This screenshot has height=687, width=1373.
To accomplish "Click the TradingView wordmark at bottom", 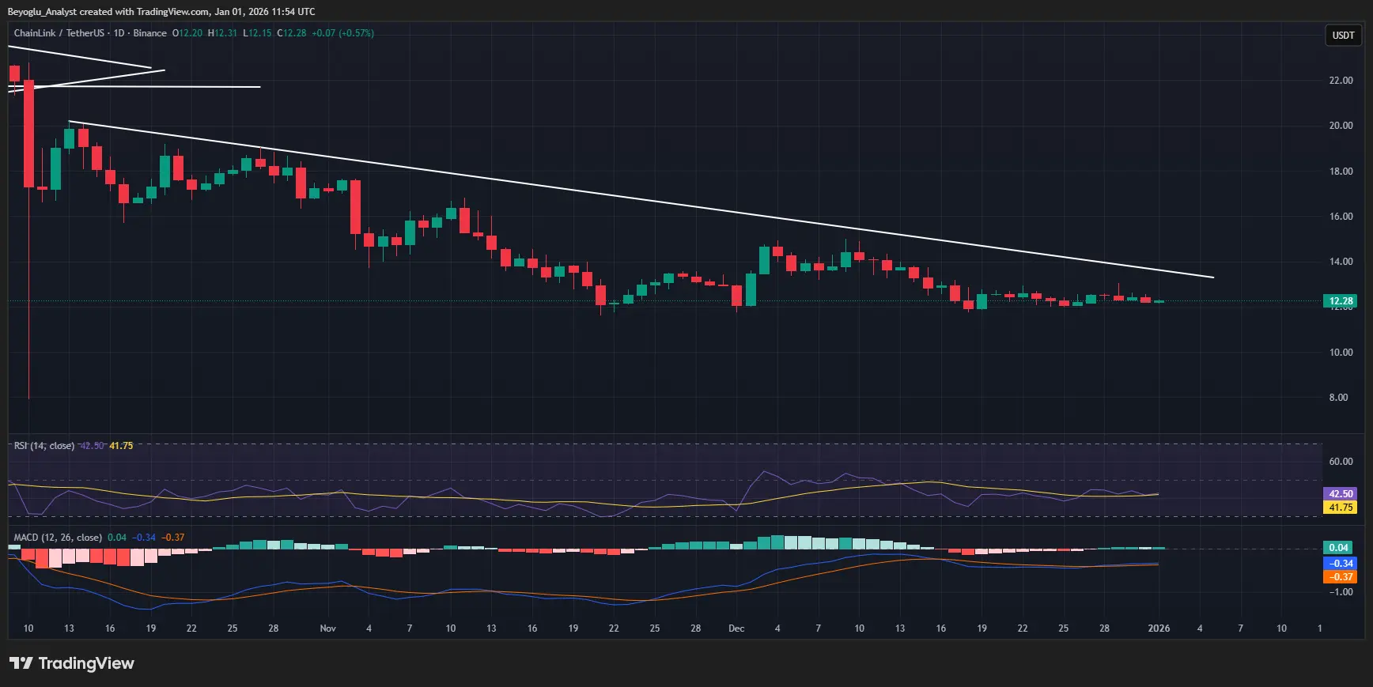I will (86, 663).
